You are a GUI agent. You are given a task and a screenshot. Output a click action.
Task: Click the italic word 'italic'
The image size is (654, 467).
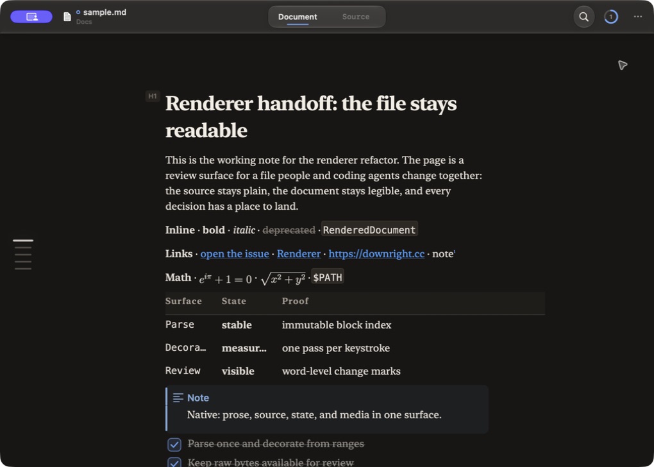[244, 230]
